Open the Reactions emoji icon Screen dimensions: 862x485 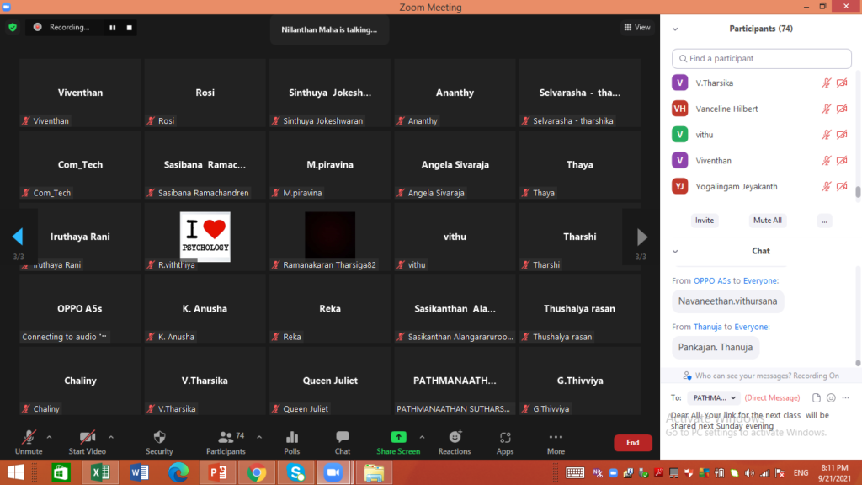(455, 437)
